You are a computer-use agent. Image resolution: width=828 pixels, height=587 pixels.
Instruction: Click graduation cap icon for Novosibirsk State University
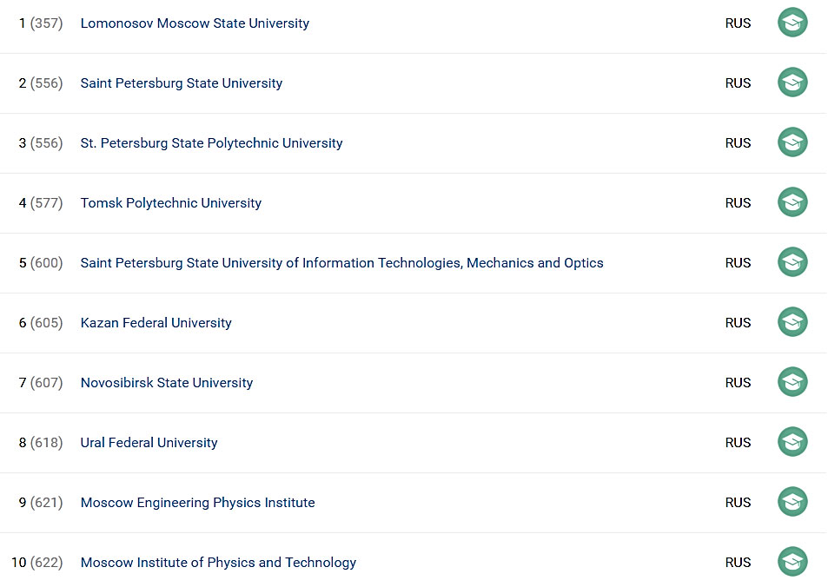click(x=792, y=382)
